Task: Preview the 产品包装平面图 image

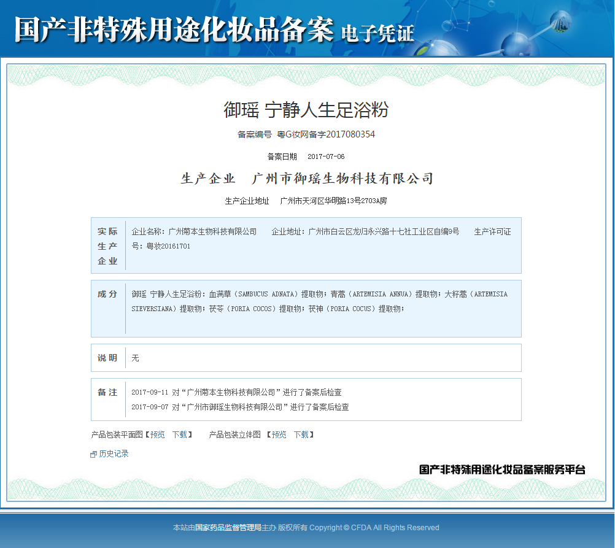Action: (157, 434)
